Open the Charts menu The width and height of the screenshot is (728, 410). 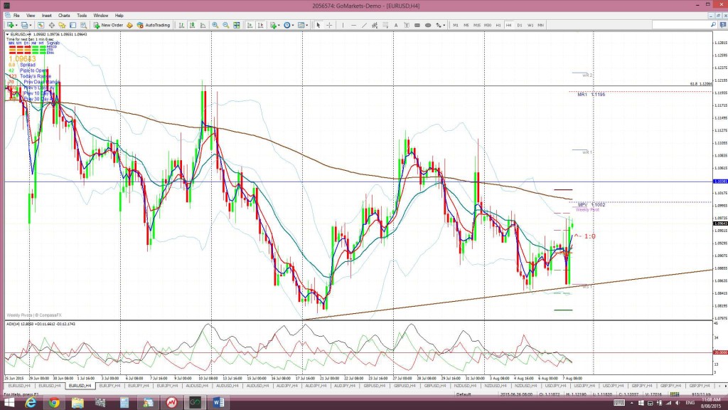click(x=64, y=16)
